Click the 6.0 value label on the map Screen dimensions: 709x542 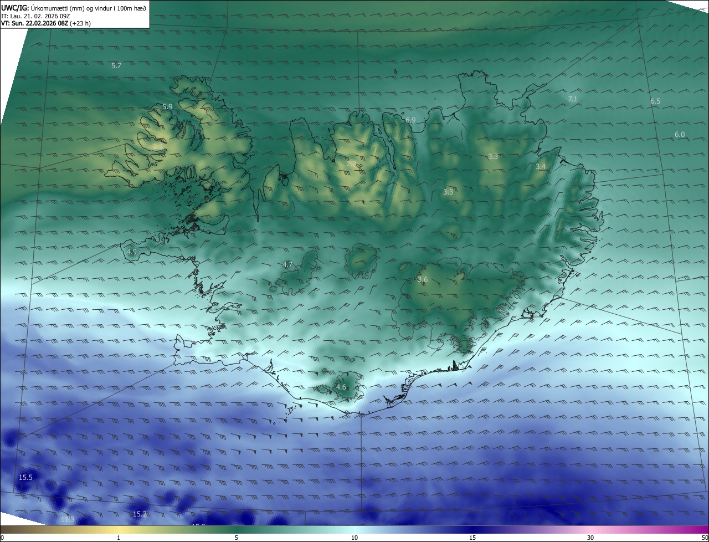[x=680, y=135]
